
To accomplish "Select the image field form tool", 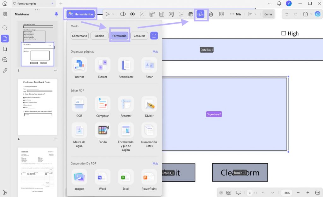I will coord(181,14).
